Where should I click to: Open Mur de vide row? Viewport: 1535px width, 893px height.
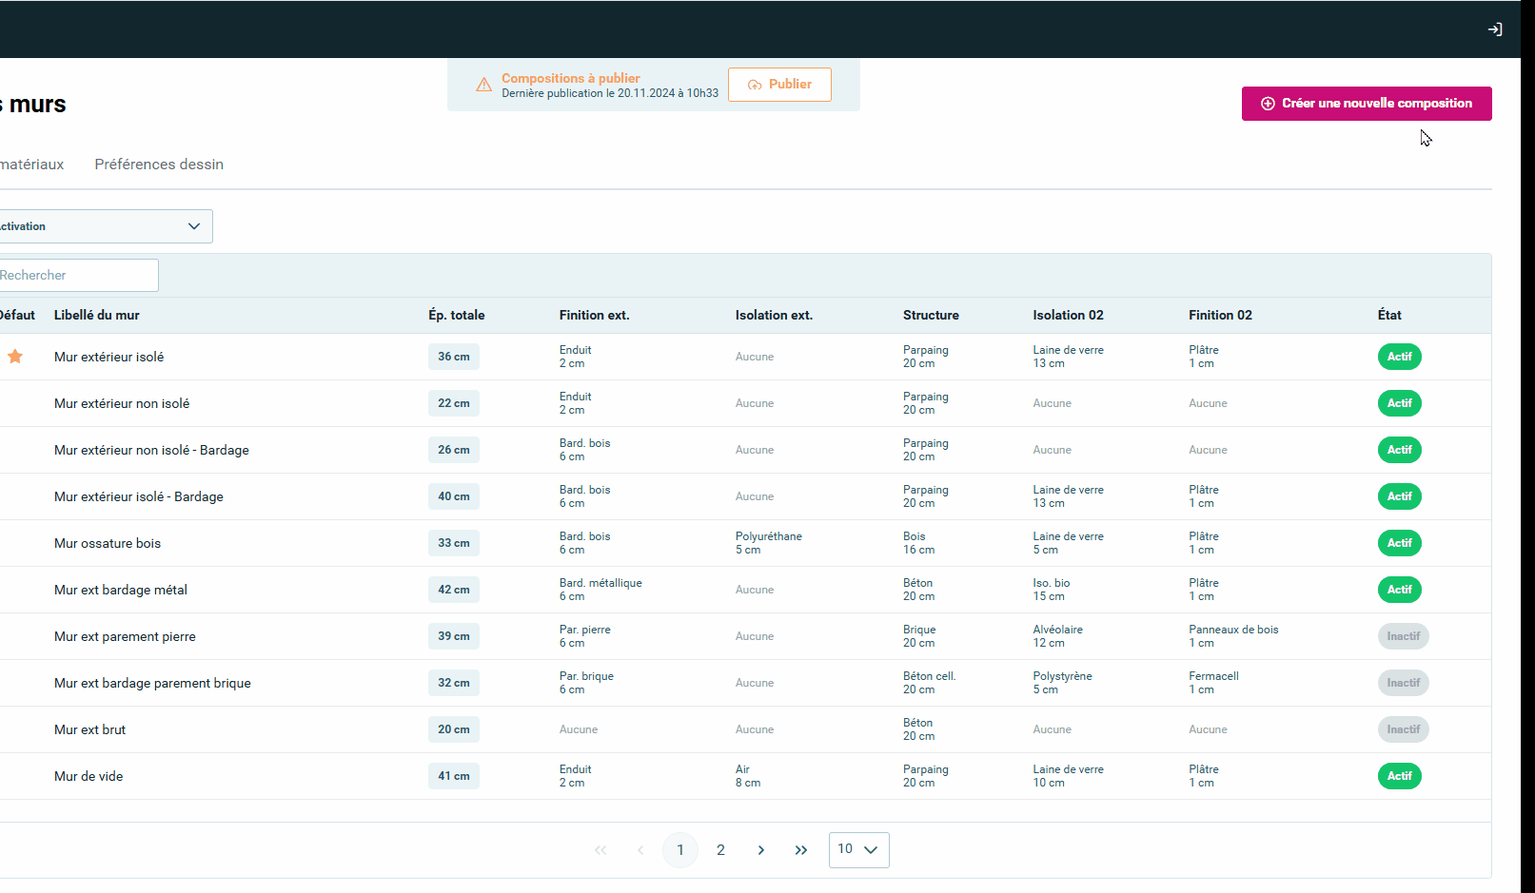(x=89, y=776)
